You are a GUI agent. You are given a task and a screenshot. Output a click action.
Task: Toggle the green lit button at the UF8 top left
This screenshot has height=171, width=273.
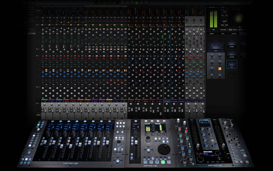(38, 125)
